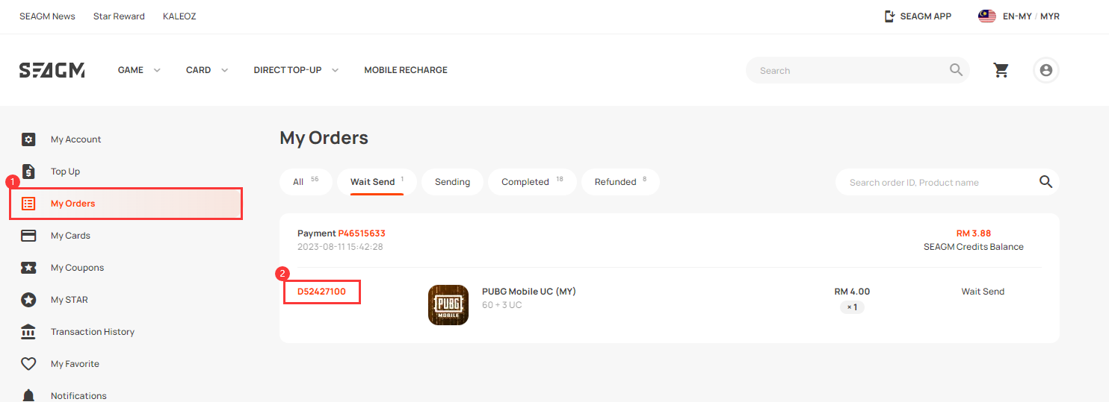
Task: Open the shopping cart icon
Action: point(1001,70)
